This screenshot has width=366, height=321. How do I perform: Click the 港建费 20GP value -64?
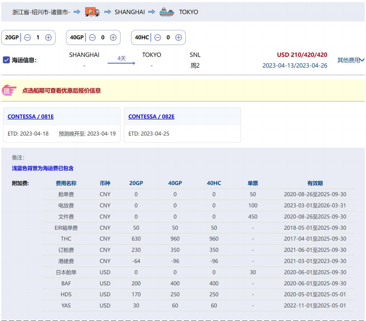coord(136,261)
